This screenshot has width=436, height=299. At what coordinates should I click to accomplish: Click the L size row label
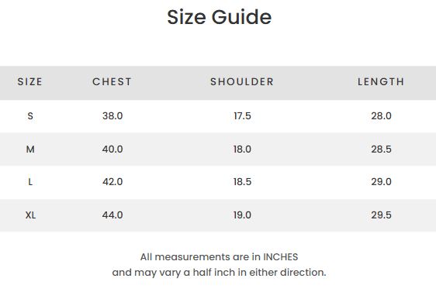[x=30, y=182]
